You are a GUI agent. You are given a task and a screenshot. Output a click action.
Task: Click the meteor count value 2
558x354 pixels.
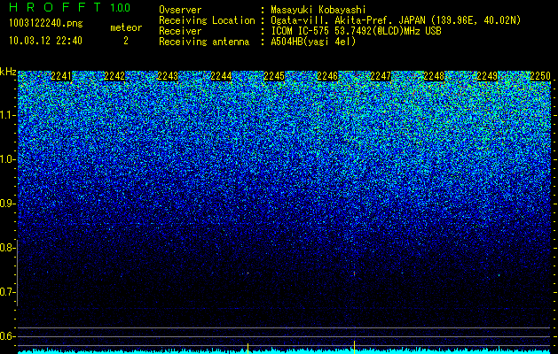click(x=126, y=41)
